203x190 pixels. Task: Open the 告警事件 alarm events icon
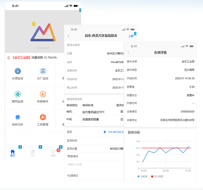43,94
